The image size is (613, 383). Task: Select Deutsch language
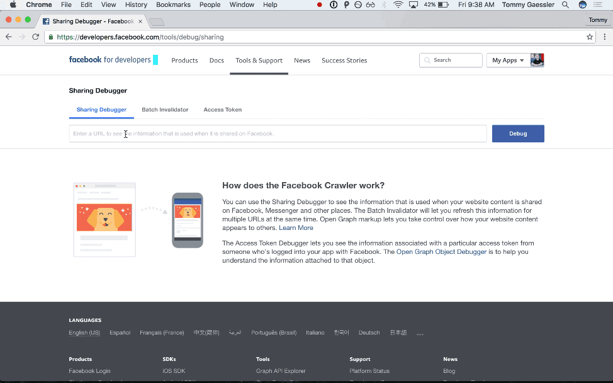(369, 333)
